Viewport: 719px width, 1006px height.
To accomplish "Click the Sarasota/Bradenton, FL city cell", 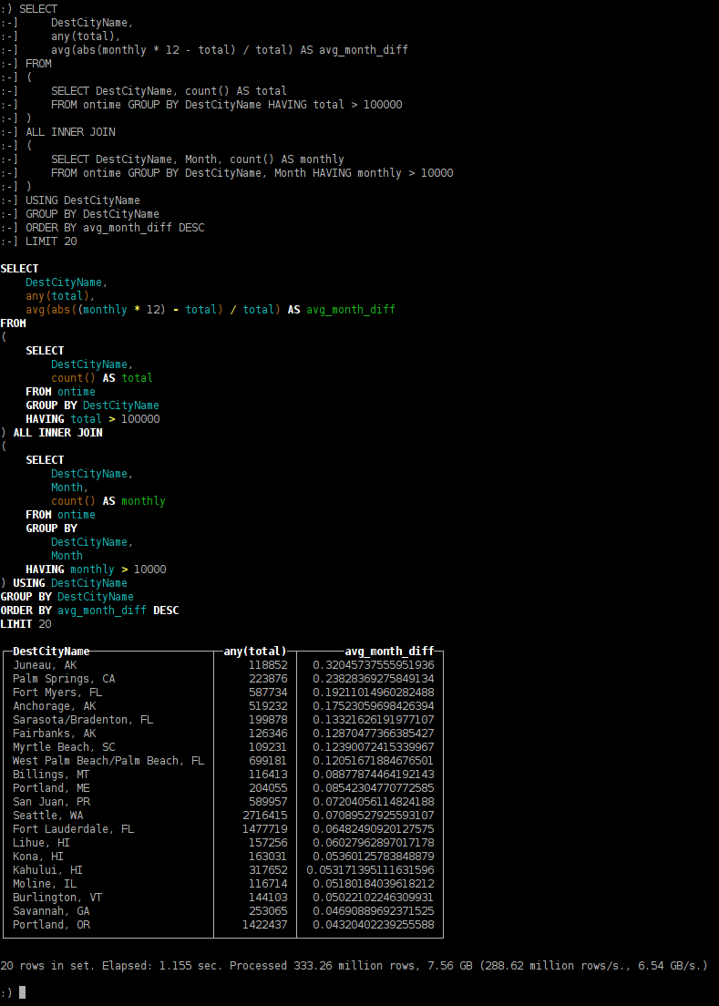I will tap(83, 720).
